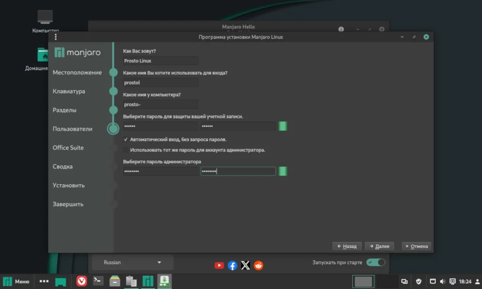The height and width of the screenshot is (289, 482).
Task: Click the three-dots applet in the taskbar
Action: point(44,281)
